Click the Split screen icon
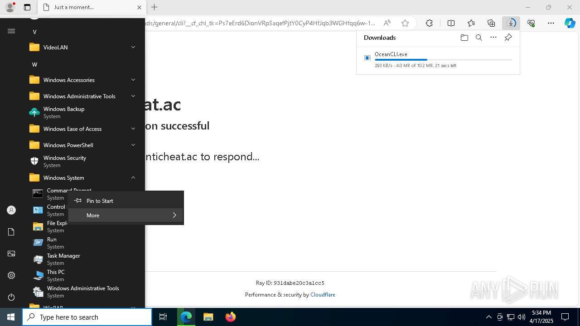Screen dimensions: 580x326 point(451,23)
